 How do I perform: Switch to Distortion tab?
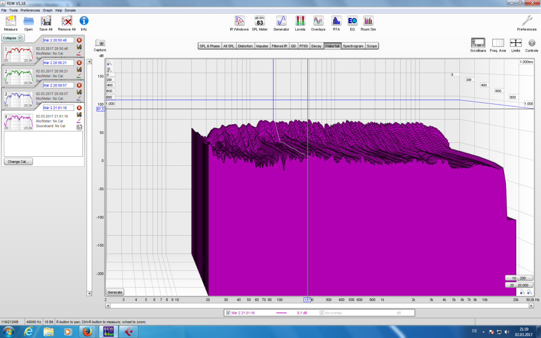click(x=245, y=46)
